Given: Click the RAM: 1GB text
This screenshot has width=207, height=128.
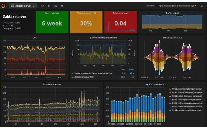Looking at the screenshot, I should (8, 25).
